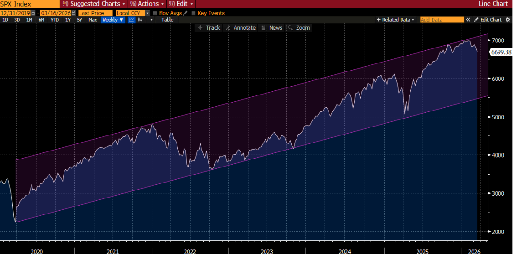The image size is (514, 254).
Task: Edit moving averages with pencil icon
Action: coord(185,13)
